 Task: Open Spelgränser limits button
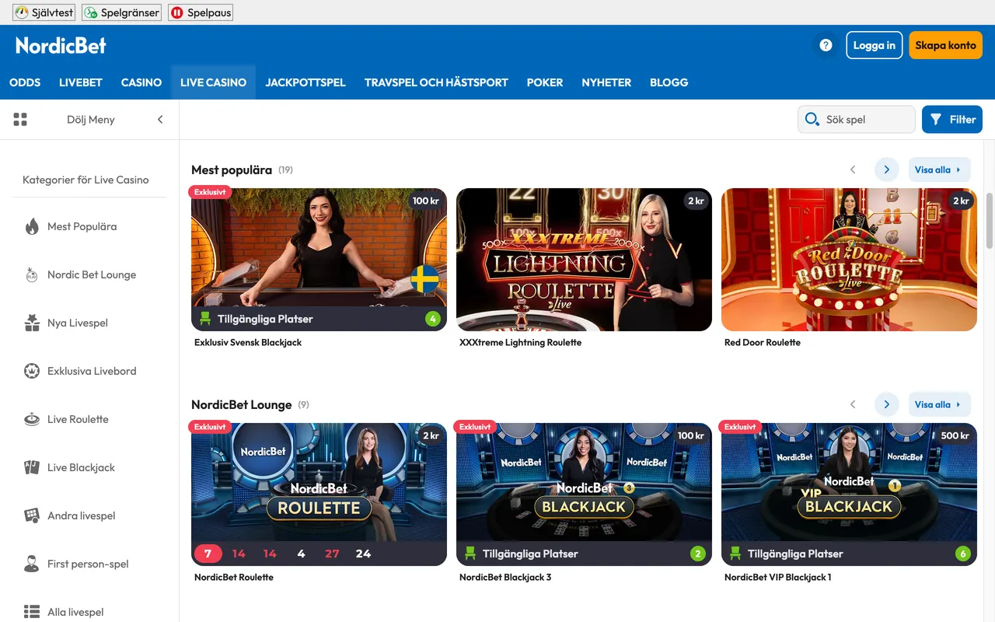[121, 12]
